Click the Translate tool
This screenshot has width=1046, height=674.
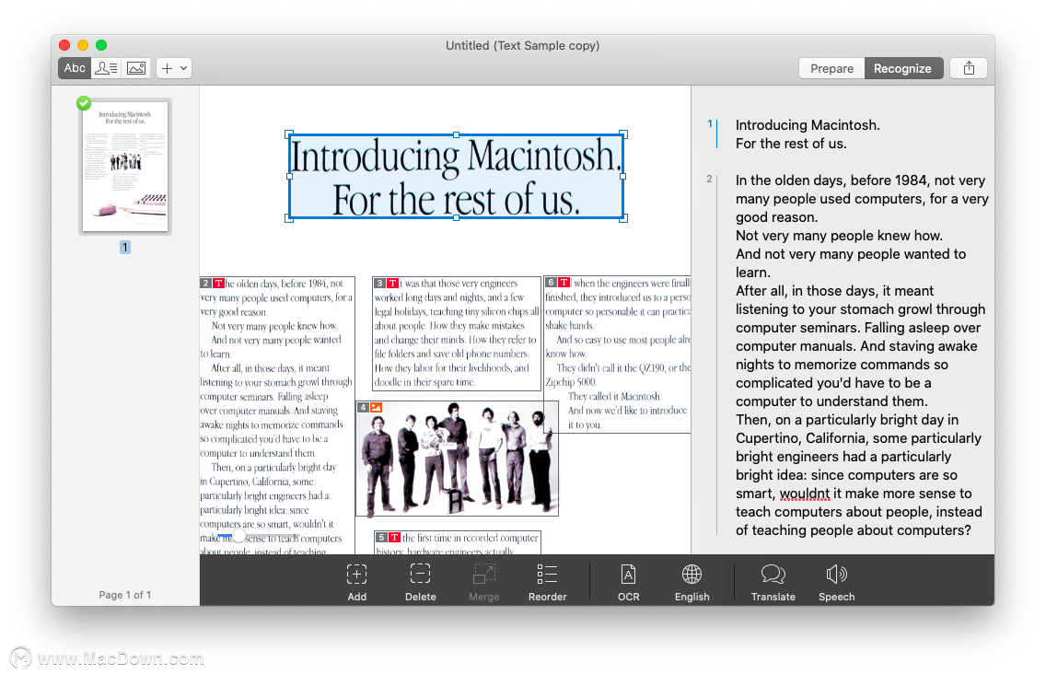pos(773,583)
